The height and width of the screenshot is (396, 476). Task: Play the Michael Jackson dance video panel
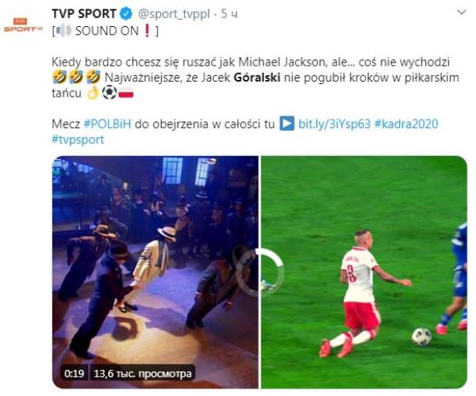coord(155,272)
